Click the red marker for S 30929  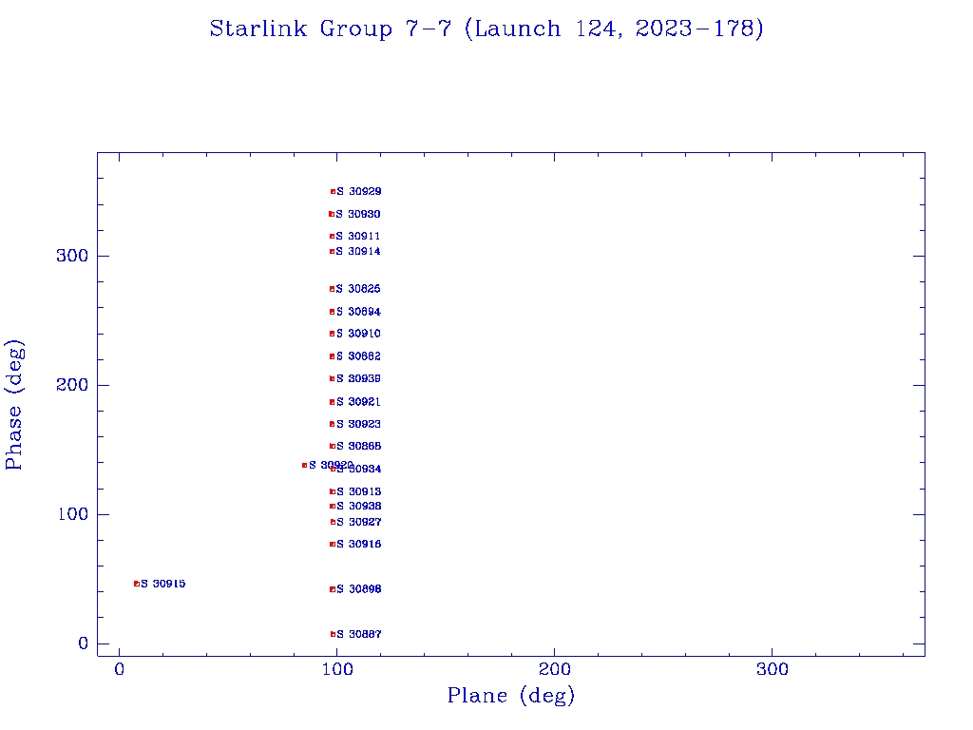pyautogui.click(x=333, y=191)
